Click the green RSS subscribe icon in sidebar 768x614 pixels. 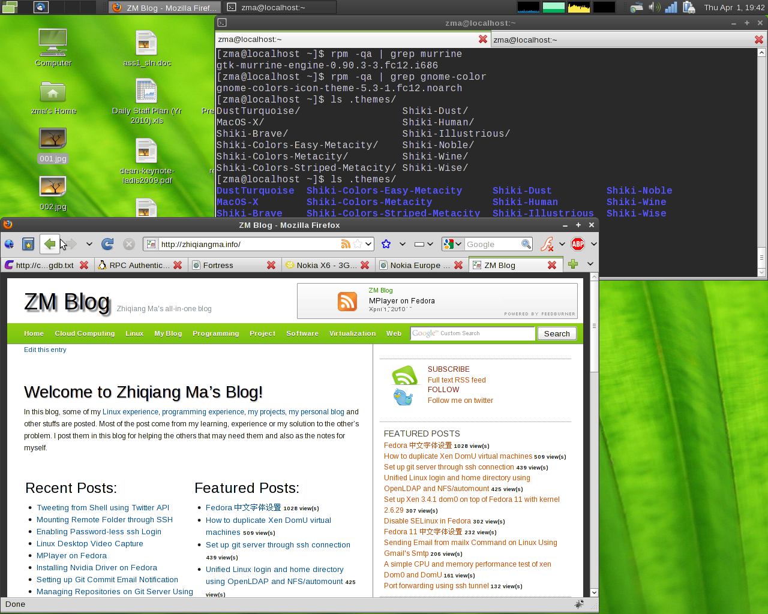tap(404, 376)
